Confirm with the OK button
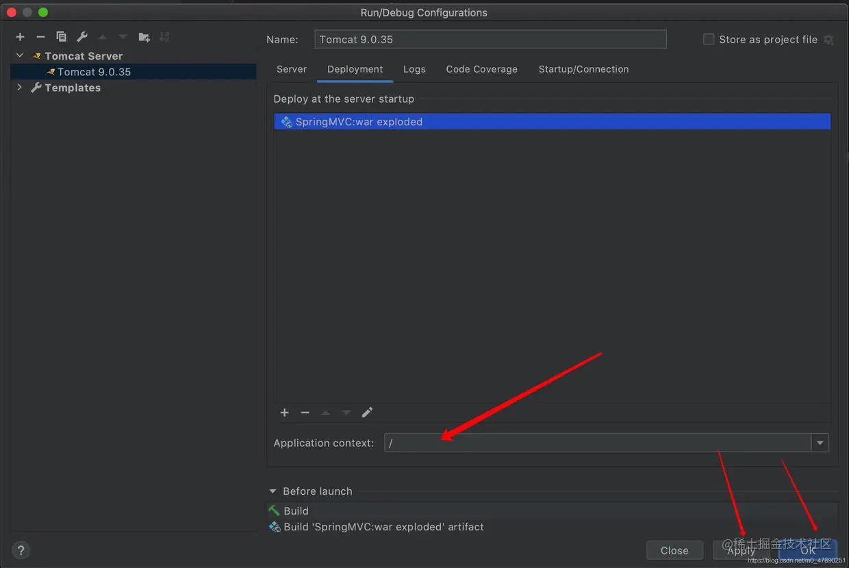The height and width of the screenshot is (568, 849). point(808,550)
